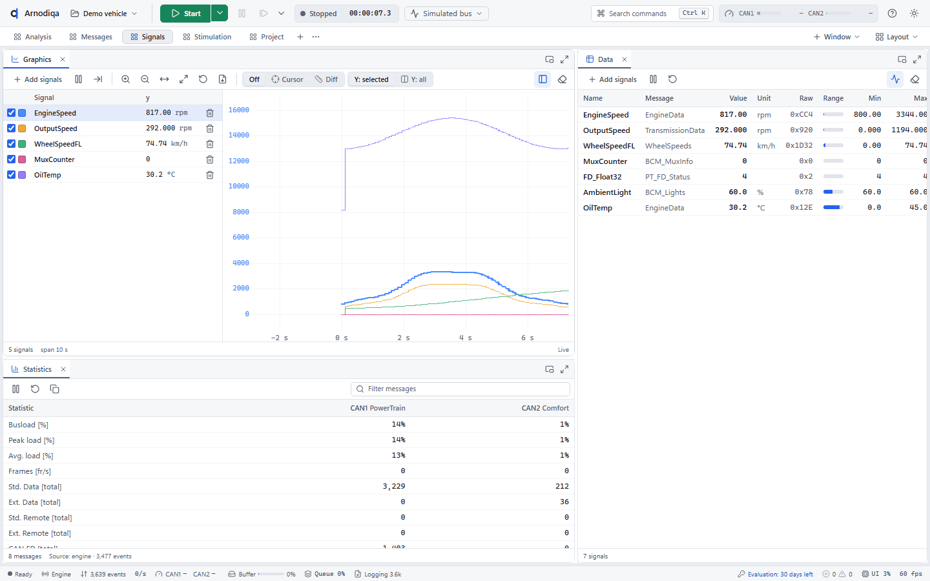Viewport: 930px width, 581px height.
Task: Clear the Graphics panel with eraser icon
Action: pos(563,79)
